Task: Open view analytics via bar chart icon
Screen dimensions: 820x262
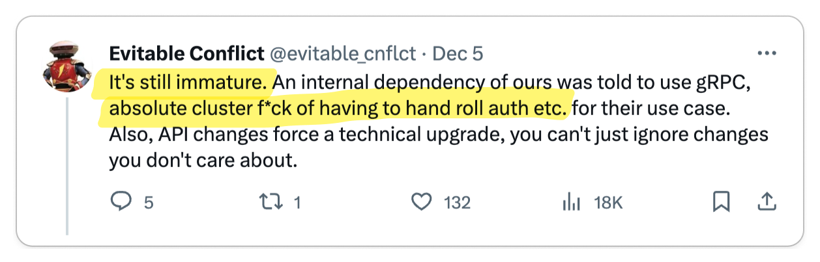Action: click(571, 203)
